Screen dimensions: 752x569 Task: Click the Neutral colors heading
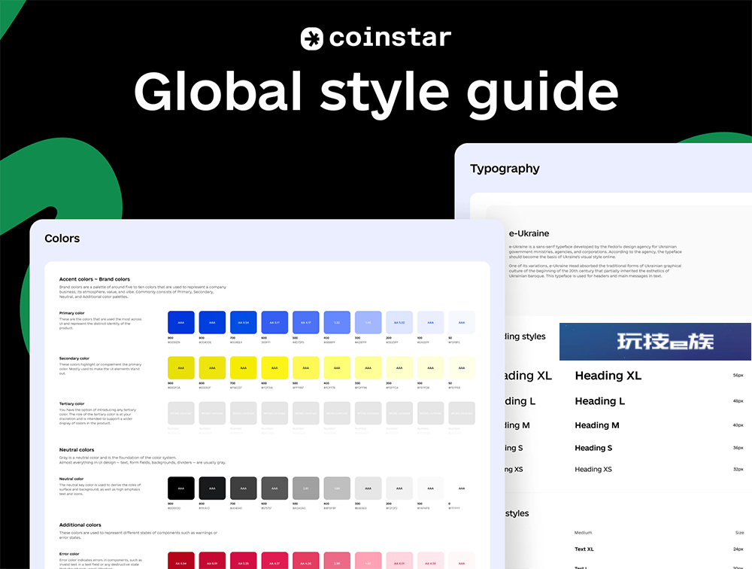pos(77,450)
